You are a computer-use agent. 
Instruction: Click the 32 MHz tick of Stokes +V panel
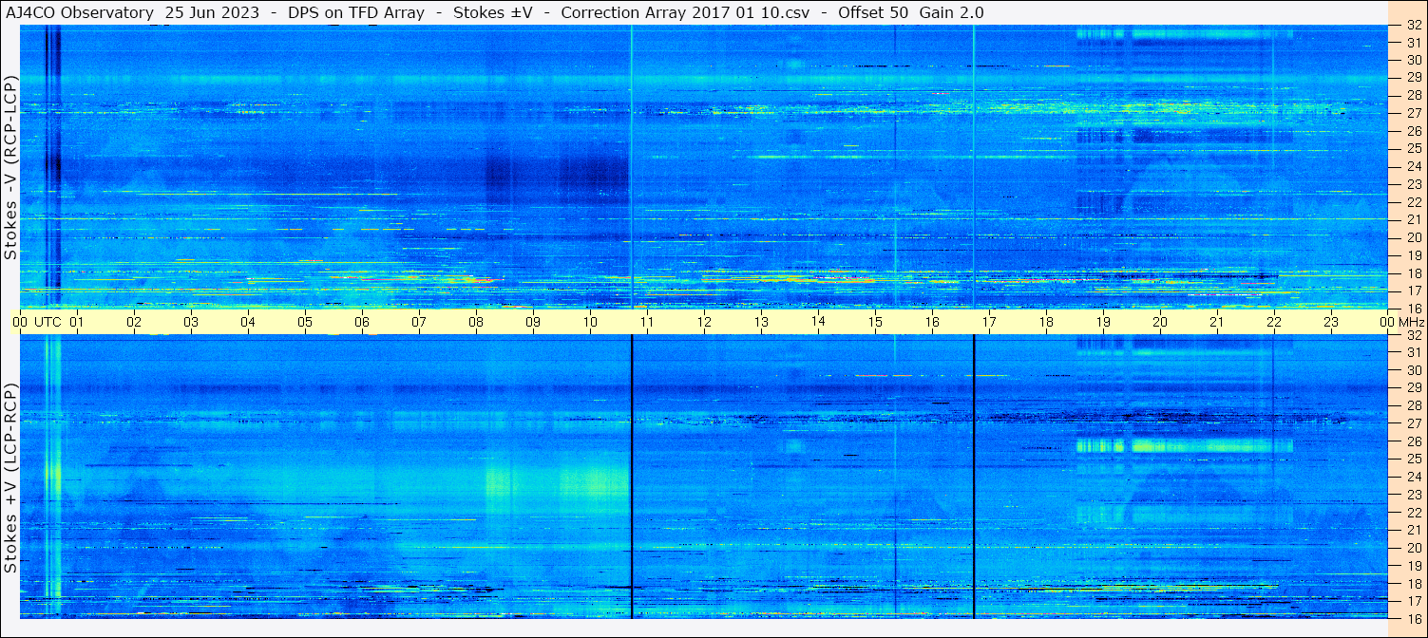pyautogui.click(x=1413, y=335)
